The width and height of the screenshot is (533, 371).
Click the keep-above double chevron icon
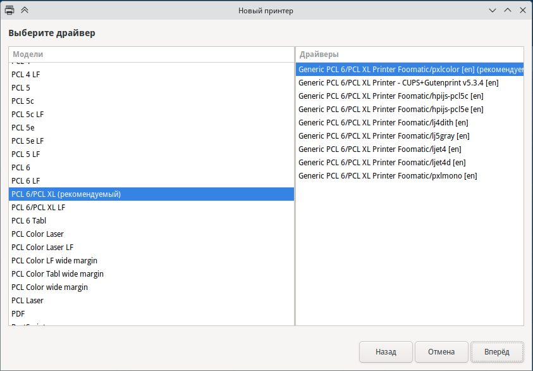[x=25, y=10]
